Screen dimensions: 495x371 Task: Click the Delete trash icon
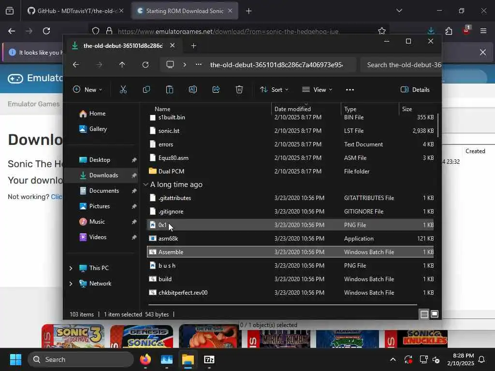239,89
